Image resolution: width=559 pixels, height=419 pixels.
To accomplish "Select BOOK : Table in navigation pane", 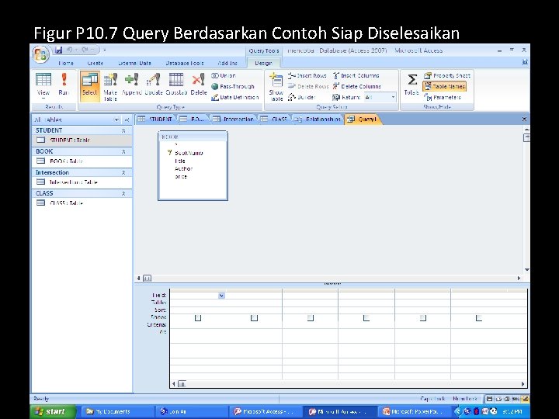I will click(82, 161).
